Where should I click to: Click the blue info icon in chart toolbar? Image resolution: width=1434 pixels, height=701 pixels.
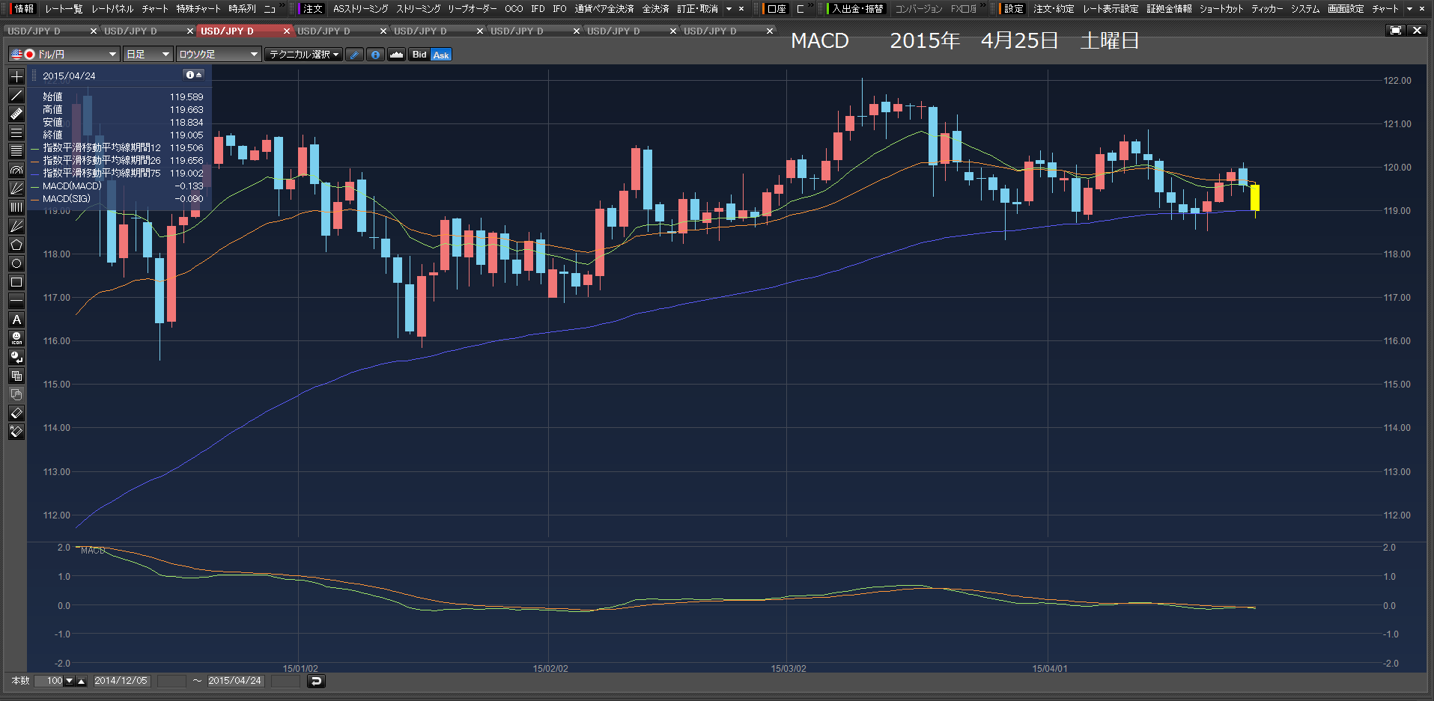click(x=376, y=55)
